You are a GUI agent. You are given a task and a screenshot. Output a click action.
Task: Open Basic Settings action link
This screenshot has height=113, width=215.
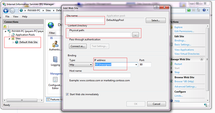183,44
